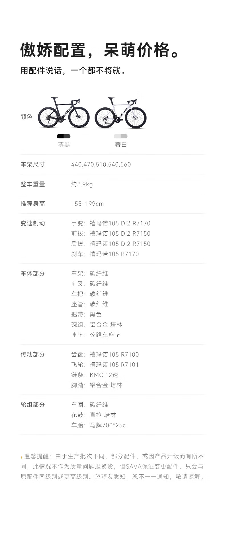Click the orange asterisk before 温馨提醒
The width and height of the screenshot is (225, 535).
point(22,457)
